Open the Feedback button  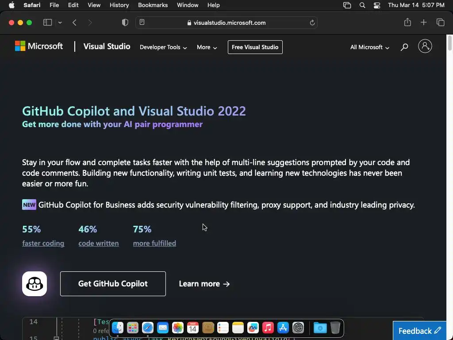point(419,331)
